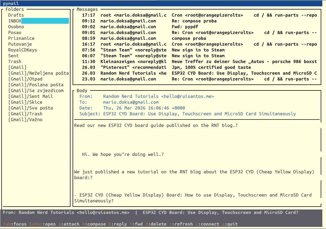Click r:refresh in the bottom bar

pos(181,224)
